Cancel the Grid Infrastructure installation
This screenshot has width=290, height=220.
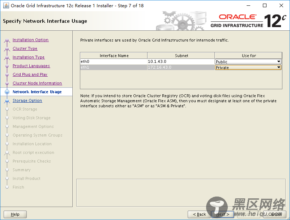tap(275, 214)
